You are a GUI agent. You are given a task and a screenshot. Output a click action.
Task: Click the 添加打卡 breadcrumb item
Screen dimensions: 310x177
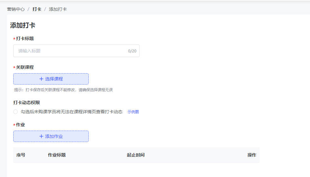pyautogui.click(x=58, y=9)
